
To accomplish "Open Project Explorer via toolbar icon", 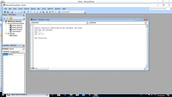I will 47,12.
